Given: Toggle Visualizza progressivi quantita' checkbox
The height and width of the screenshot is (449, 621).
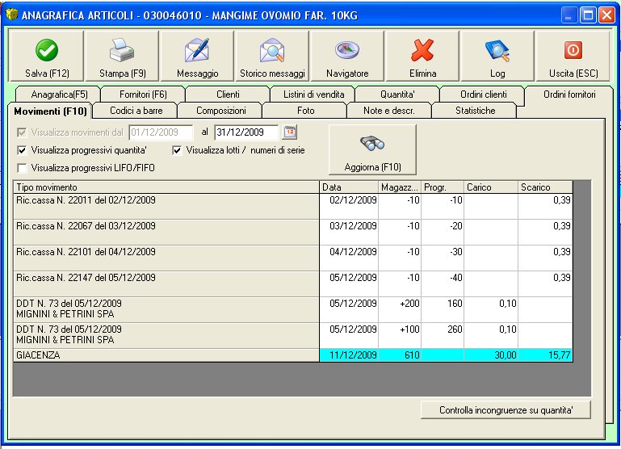Looking at the screenshot, I should tap(23, 150).
